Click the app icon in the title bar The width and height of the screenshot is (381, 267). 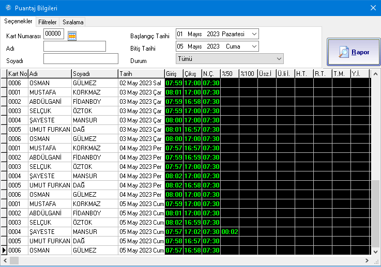7,8
